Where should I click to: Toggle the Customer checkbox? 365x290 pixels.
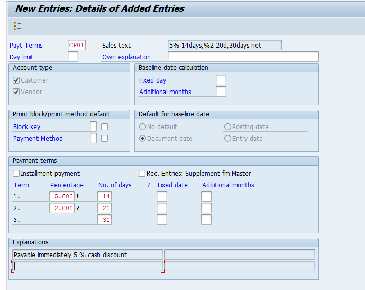tap(16, 80)
